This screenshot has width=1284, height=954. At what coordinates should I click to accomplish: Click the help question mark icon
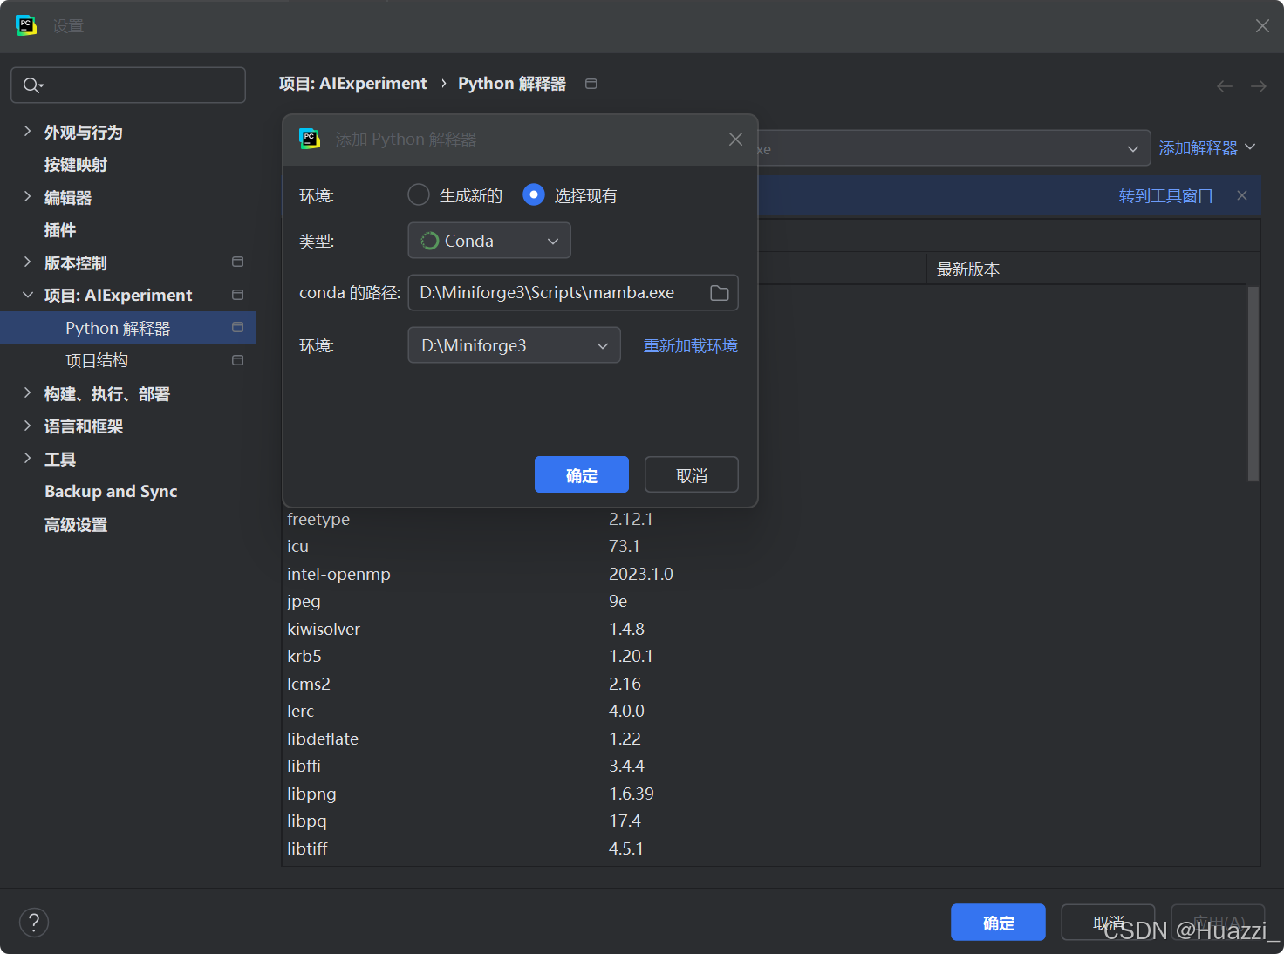34,923
